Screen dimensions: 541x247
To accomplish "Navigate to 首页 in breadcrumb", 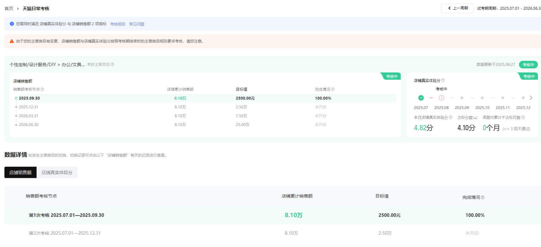I will tap(9, 9).
